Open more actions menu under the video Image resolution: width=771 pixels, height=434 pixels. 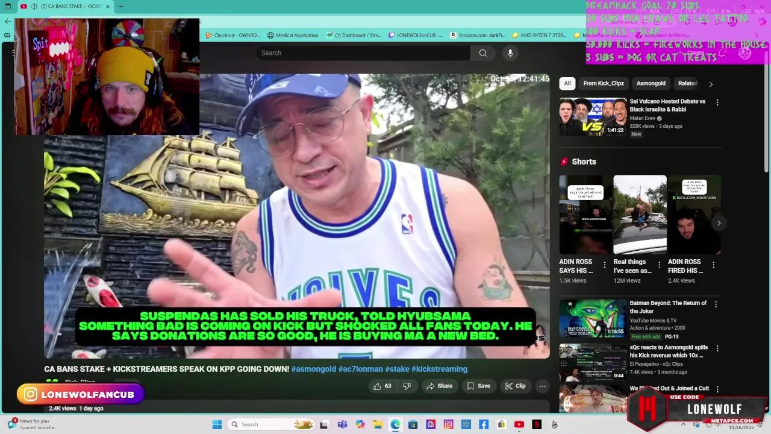coord(542,386)
